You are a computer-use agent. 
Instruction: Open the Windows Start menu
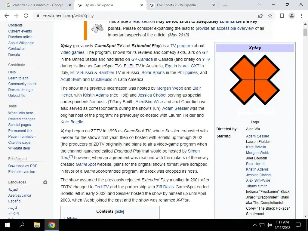click(x=7, y=225)
